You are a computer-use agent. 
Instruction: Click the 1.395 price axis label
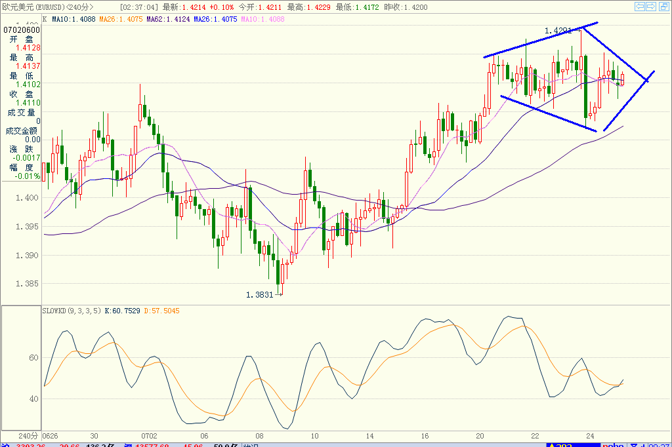[x=27, y=227]
